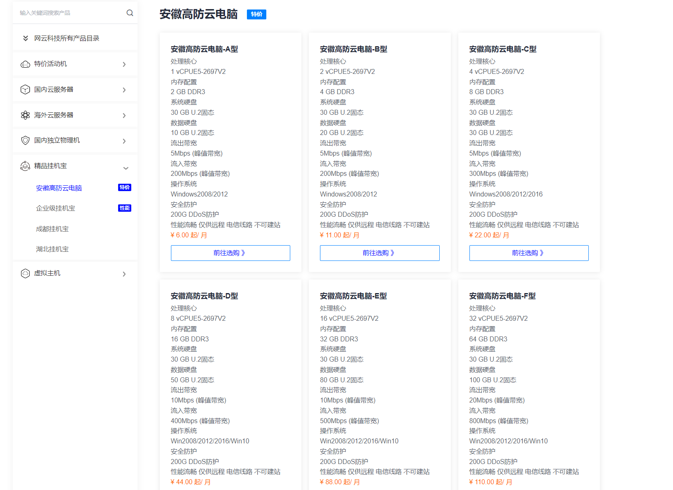673x490 pixels.
Task: Collapse 精品挂机宝 using its down chevron
Action: (x=126, y=168)
